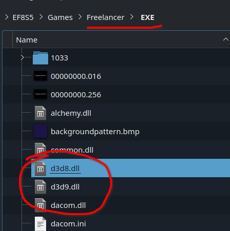The height and width of the screenshot is (231, 230).
Task: Open chevron dropdown before EXE breadcrumb
Action: [x=132, y=17]
